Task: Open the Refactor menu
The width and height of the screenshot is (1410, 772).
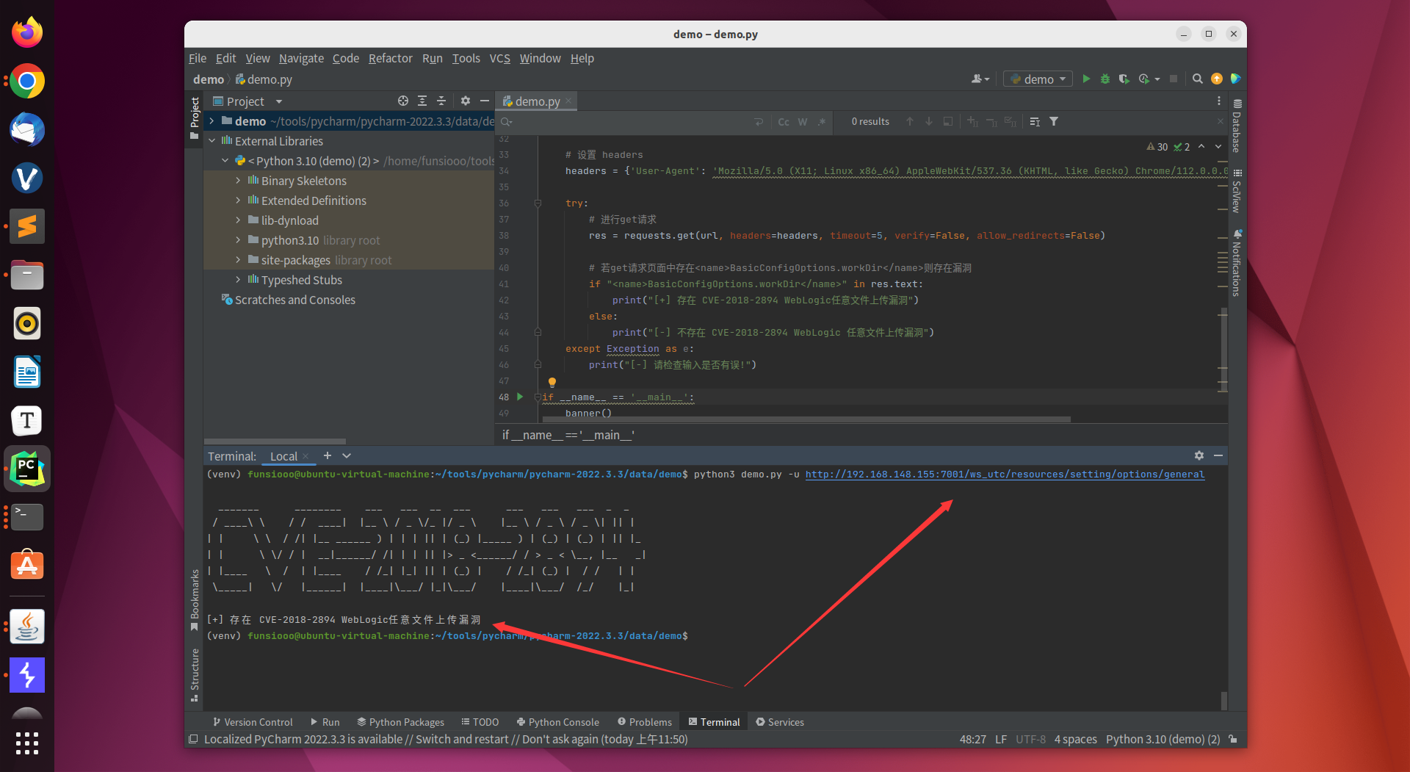Action: point(391,58)
